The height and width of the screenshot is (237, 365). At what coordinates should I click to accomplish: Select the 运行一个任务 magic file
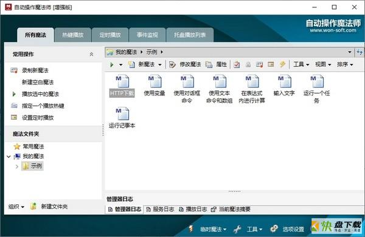click(316, 89)
